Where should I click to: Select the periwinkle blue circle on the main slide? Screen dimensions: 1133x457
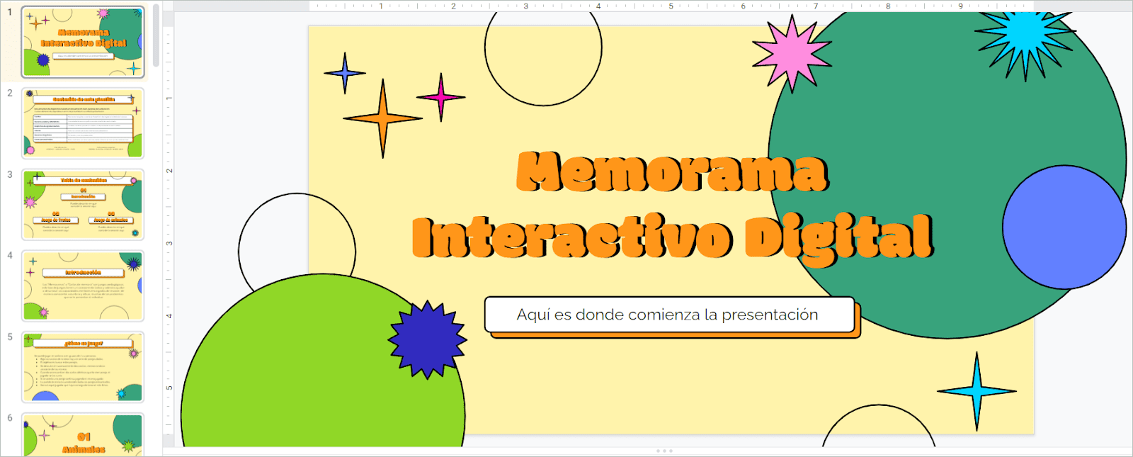coord(1064,227)
